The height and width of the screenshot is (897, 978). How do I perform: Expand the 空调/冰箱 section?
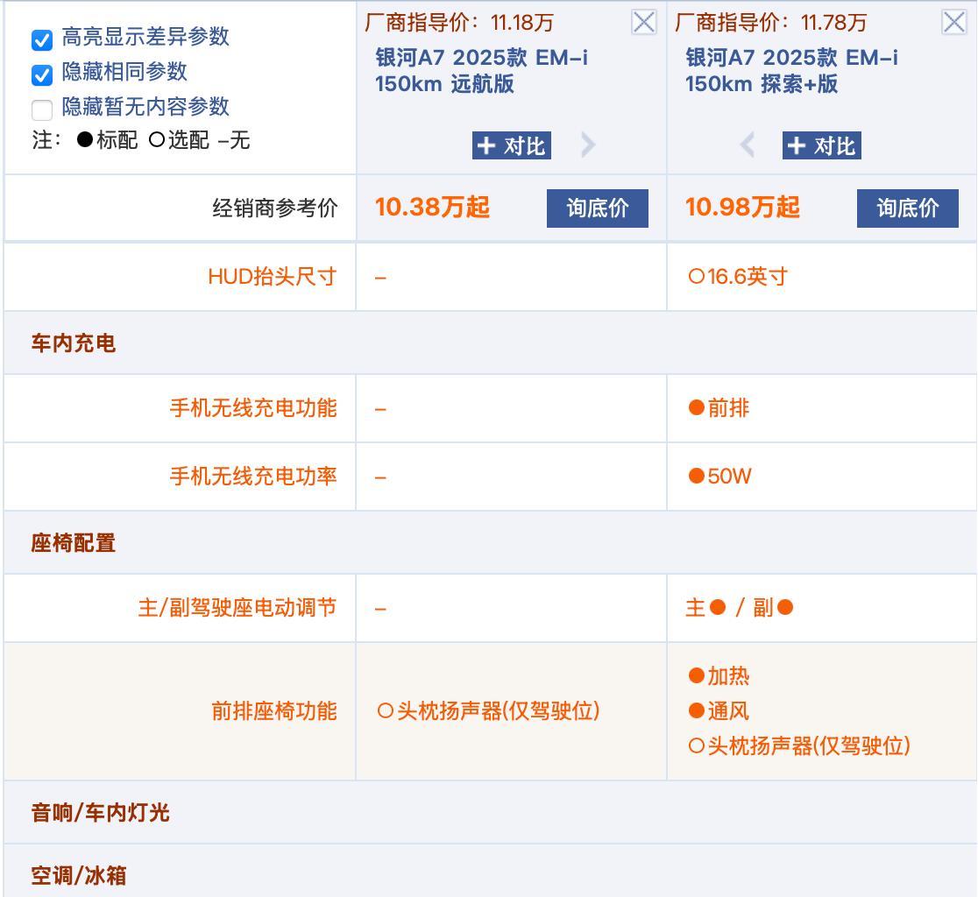(79, 876)
